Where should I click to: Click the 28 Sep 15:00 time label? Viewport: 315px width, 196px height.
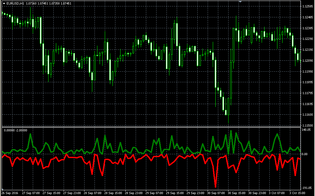113,193
